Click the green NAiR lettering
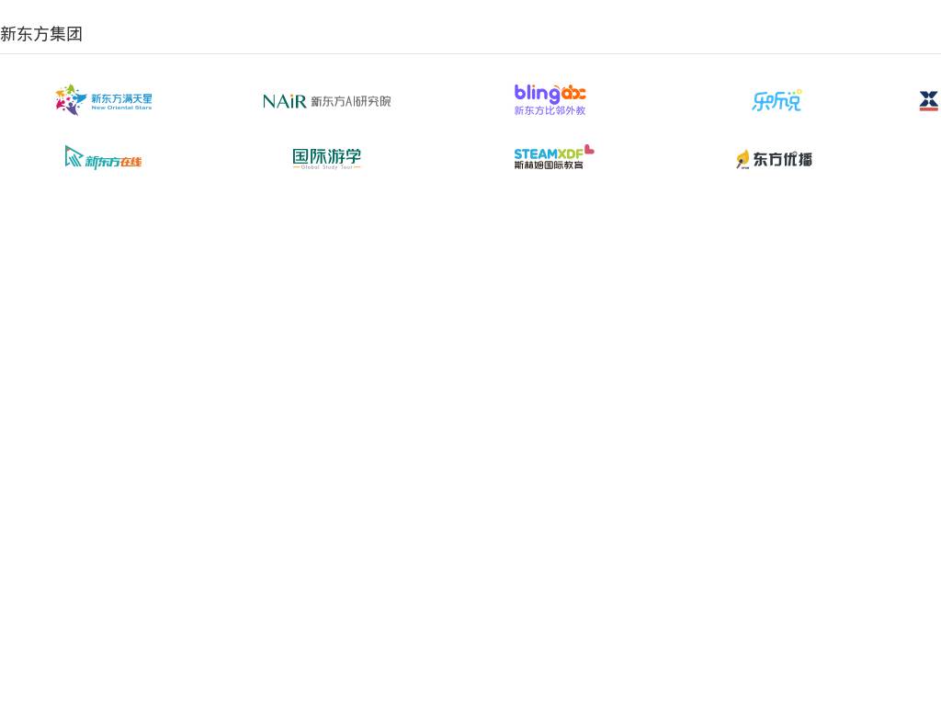Viewport: 941px width, 706px height. click(x=284, y=101)
